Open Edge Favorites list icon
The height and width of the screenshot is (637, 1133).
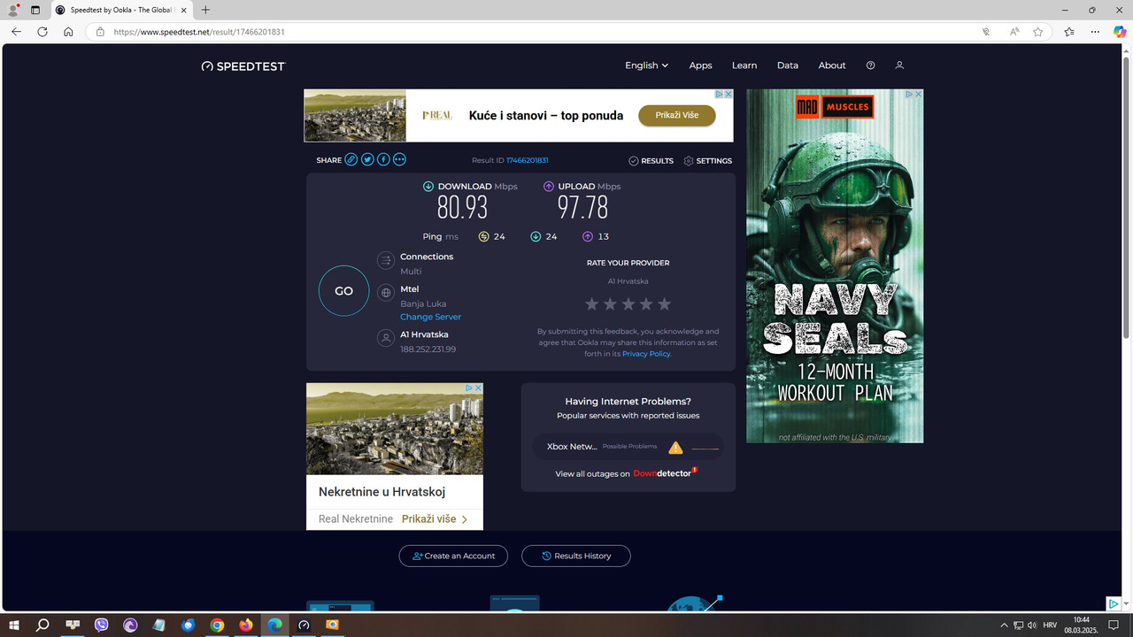[1068, 32]
